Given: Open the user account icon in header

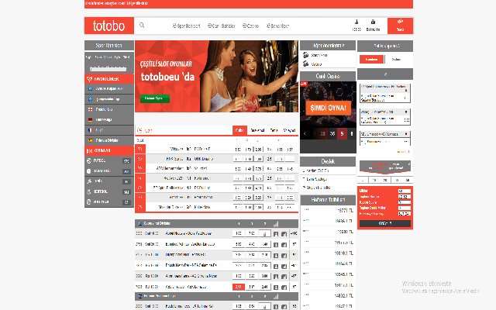Looking at the screenshot, I should tap(356, 23).
